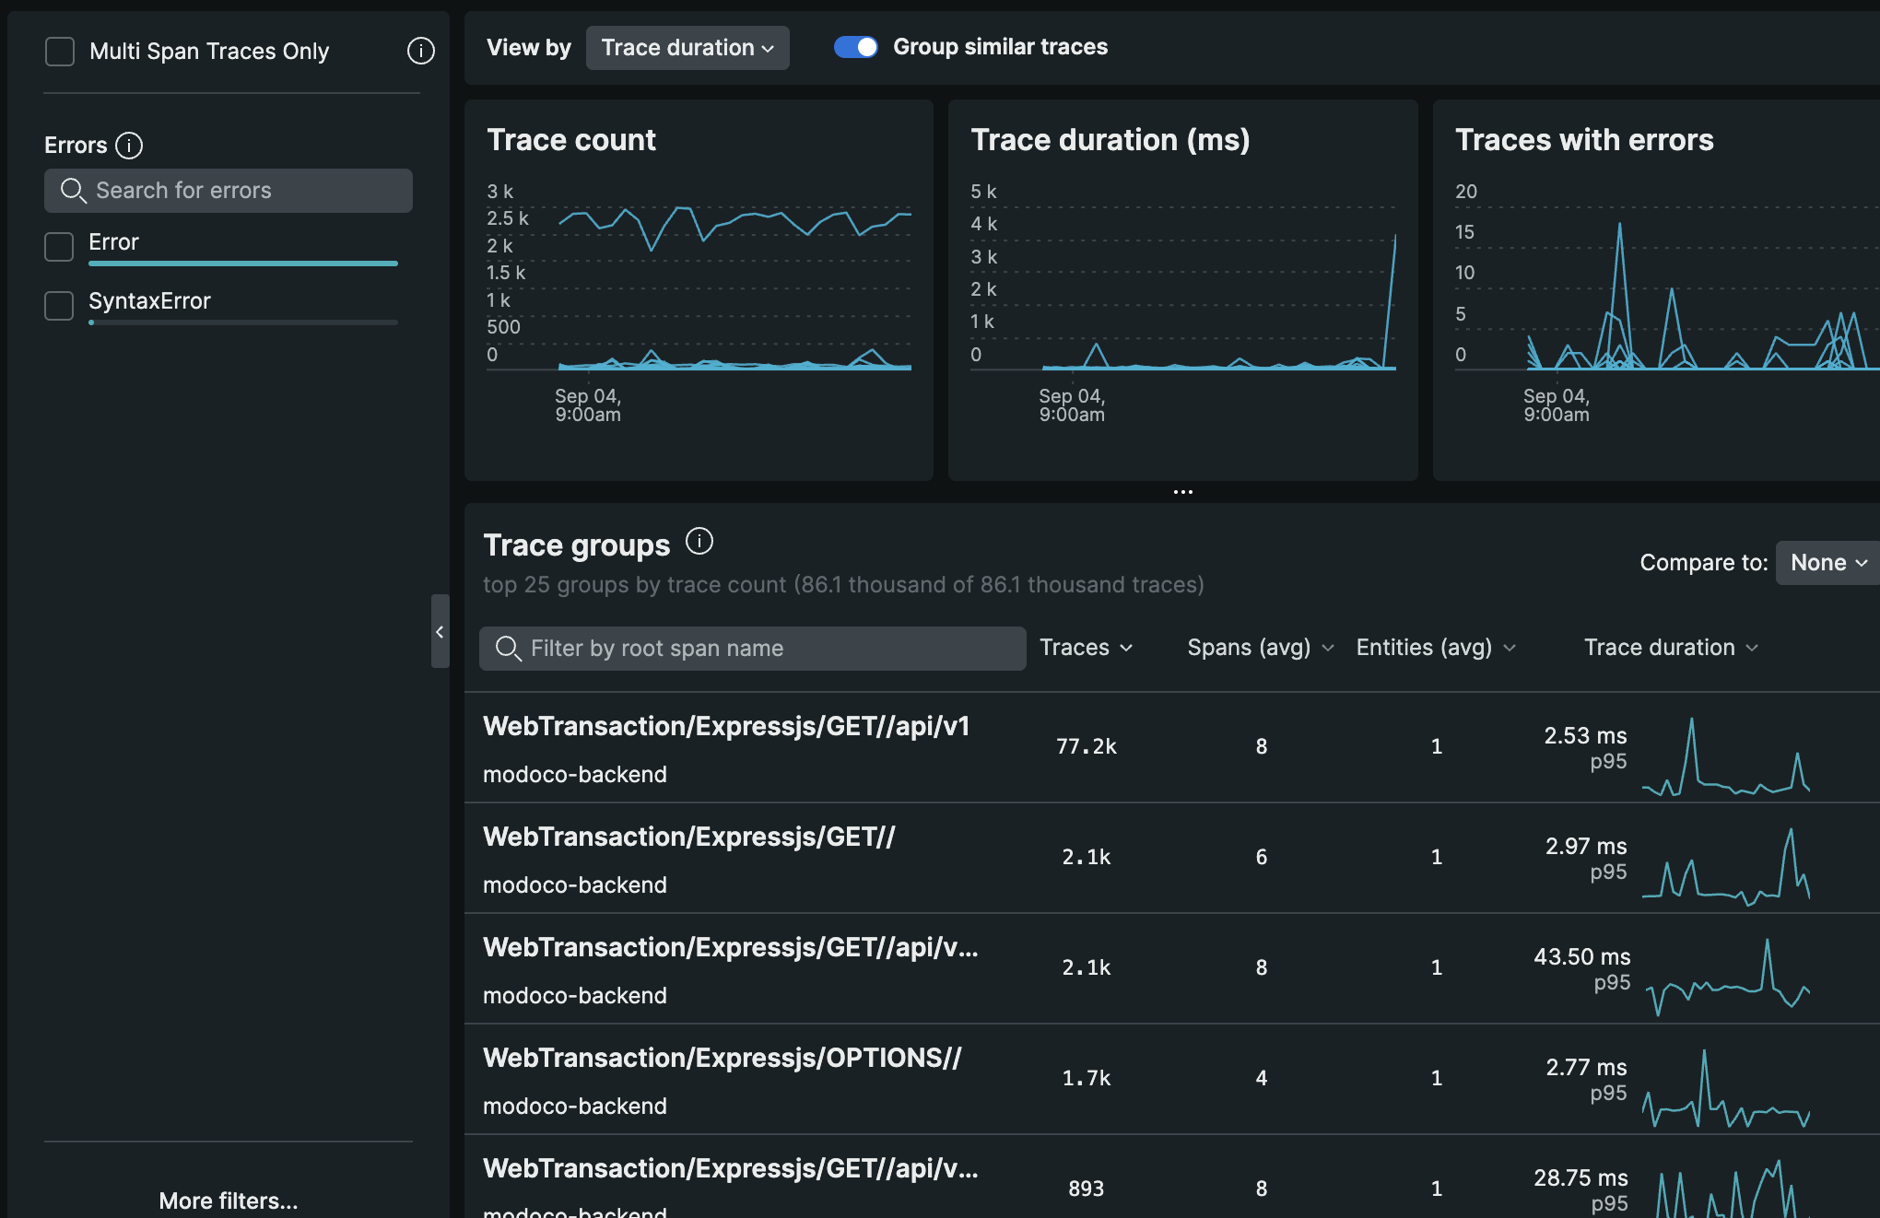The width and height of the screenshot is (1880, 1218).
Task: Open the Compare to None dropdown
Action: coord(1827,563)
